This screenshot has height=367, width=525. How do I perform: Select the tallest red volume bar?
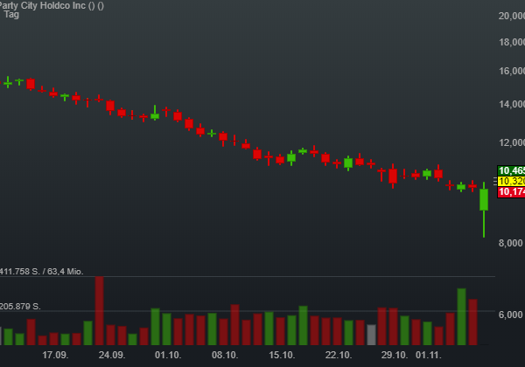99,311
